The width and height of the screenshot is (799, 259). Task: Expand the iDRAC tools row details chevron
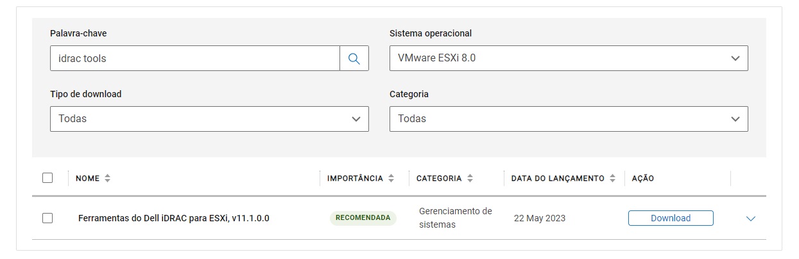[751, 219]
